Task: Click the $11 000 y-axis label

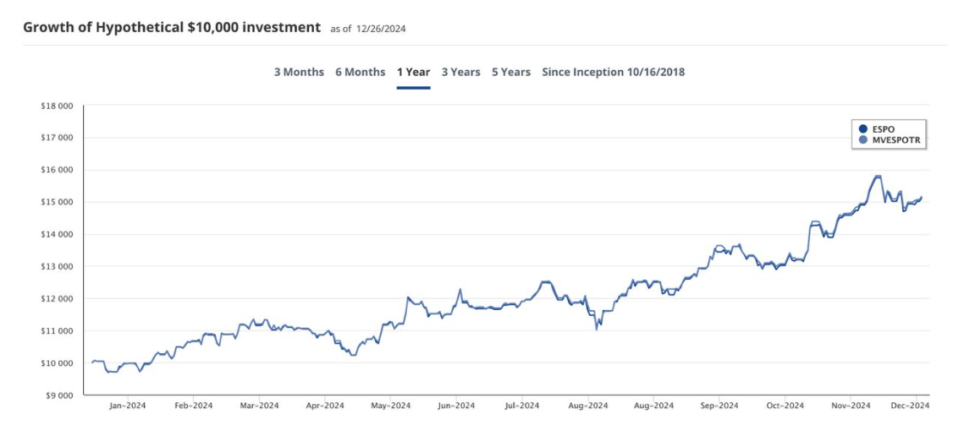Action: pos(58,331)
